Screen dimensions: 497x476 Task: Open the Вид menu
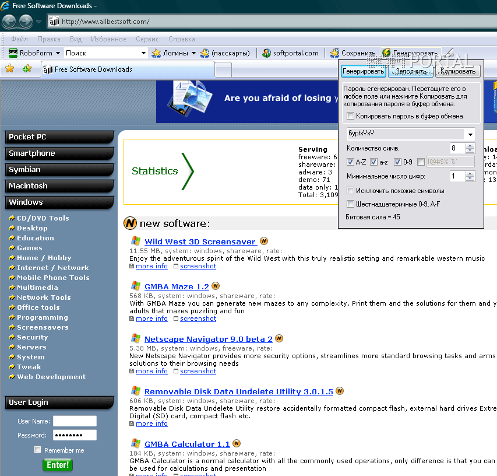76,39
